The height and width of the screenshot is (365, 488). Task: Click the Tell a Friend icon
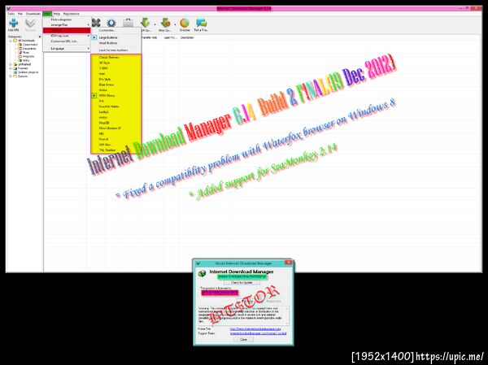tap(202, 23)
